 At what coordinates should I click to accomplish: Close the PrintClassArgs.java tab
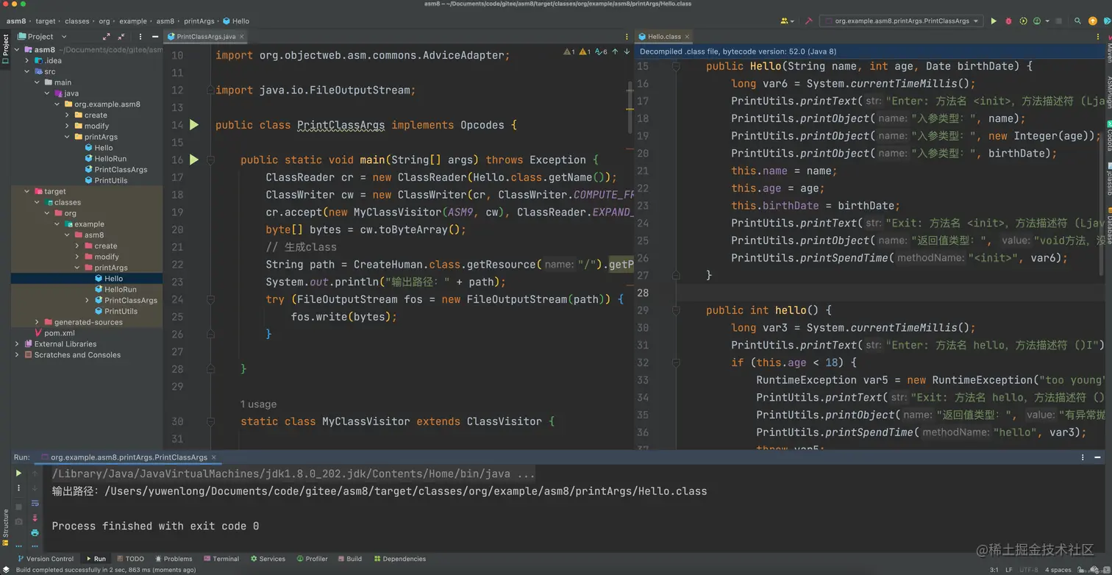241,36
